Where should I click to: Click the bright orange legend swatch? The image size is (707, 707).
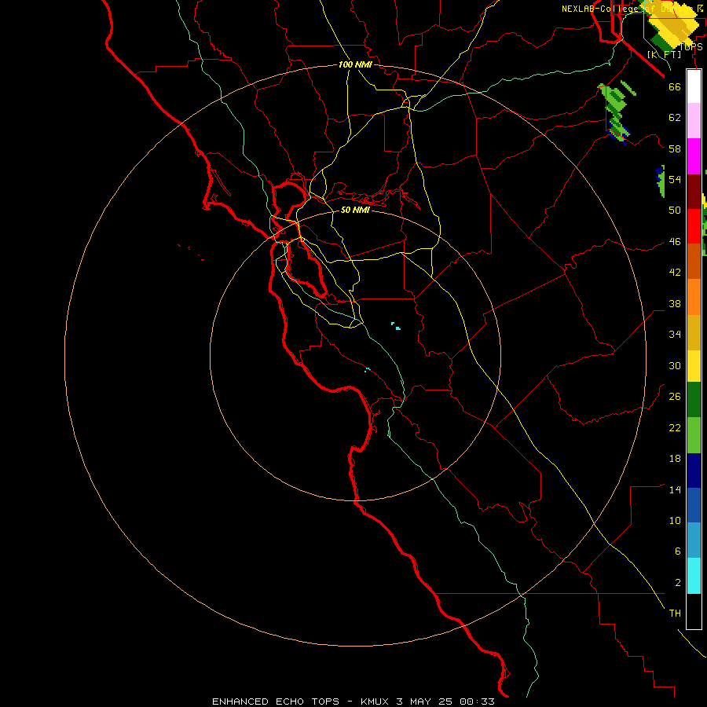pyautogui.click(x=694, y=297)
